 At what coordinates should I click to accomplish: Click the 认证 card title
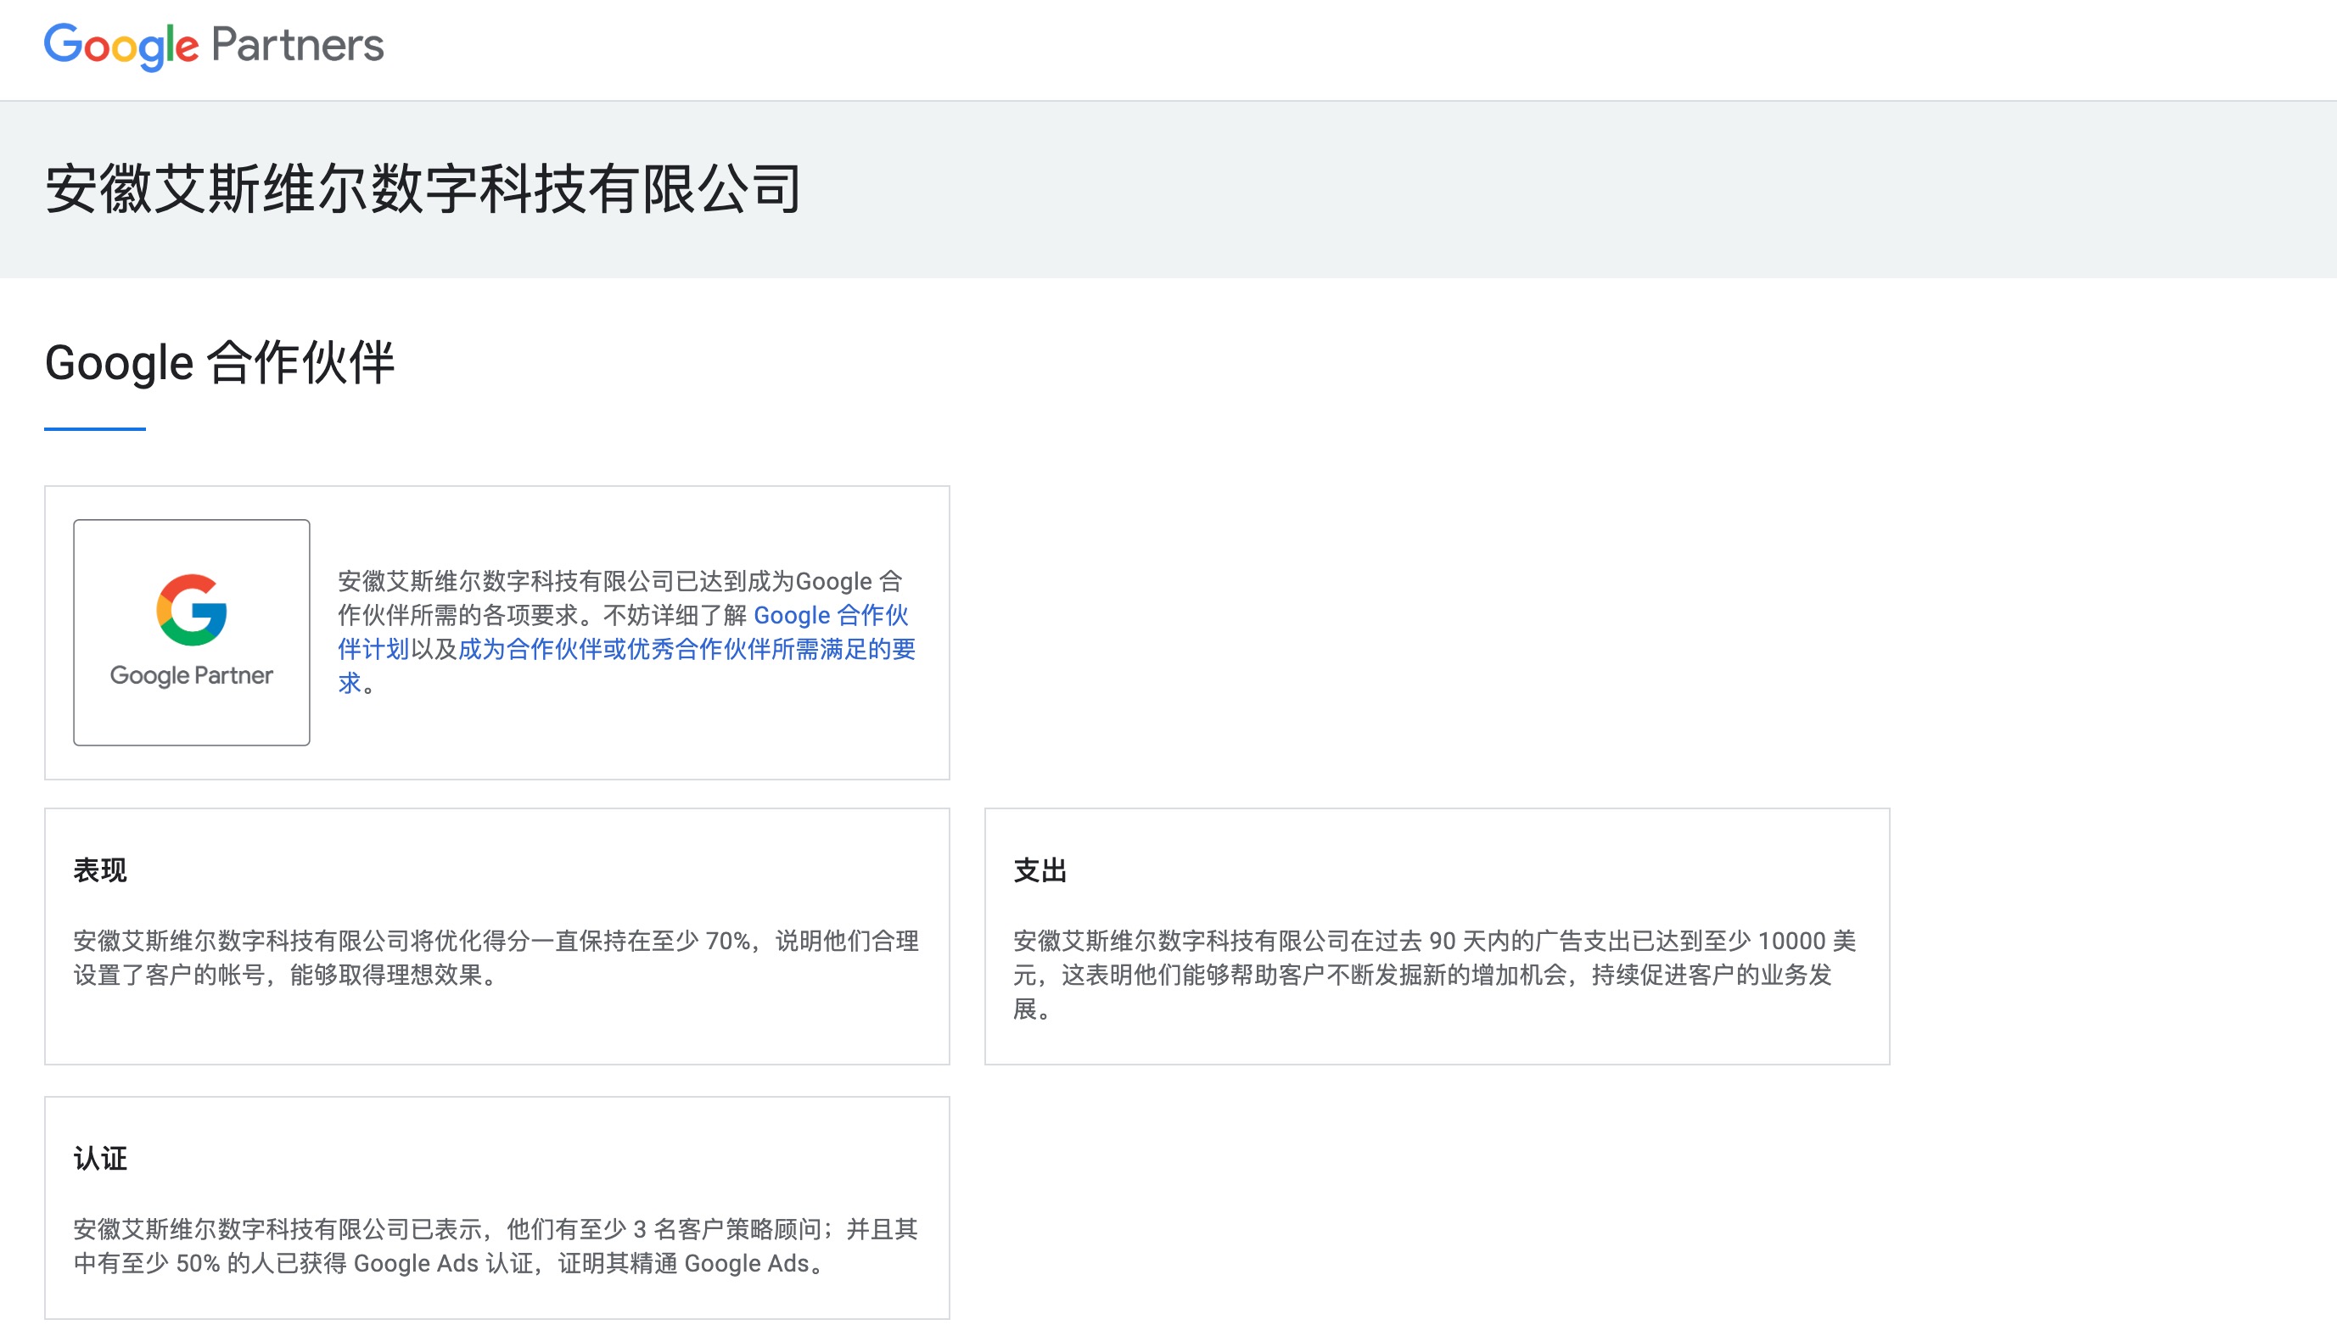(x=100, y=1159)
